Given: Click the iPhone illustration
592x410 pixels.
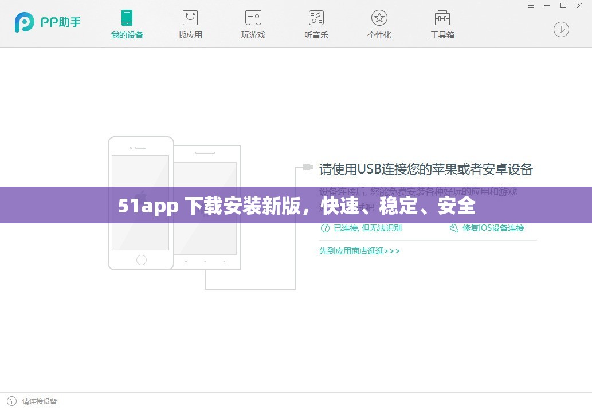Looking at the screenshot, I should coord(141,203).
